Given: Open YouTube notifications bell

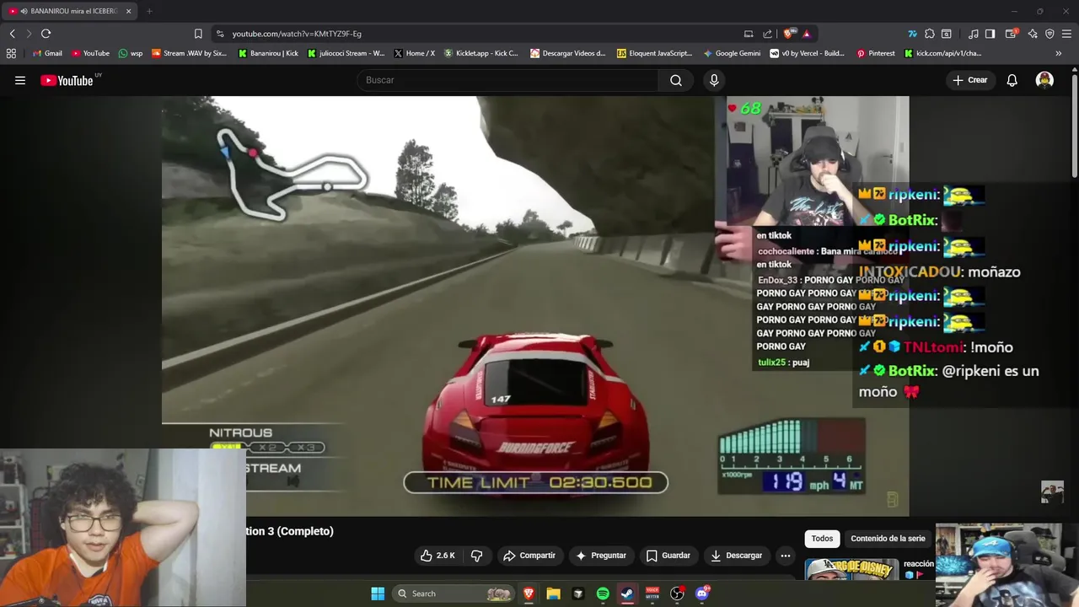Looking at the screenshot, I should coord(1012,80).
